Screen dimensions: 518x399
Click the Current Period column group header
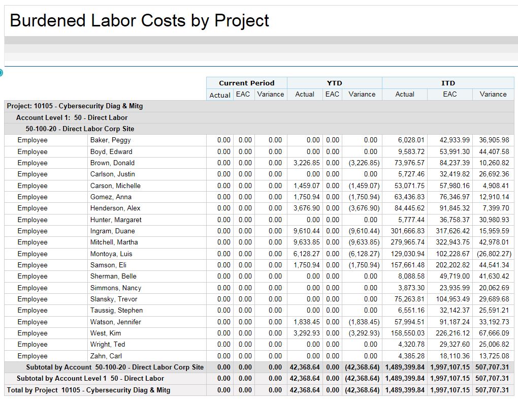click(246, 83)
